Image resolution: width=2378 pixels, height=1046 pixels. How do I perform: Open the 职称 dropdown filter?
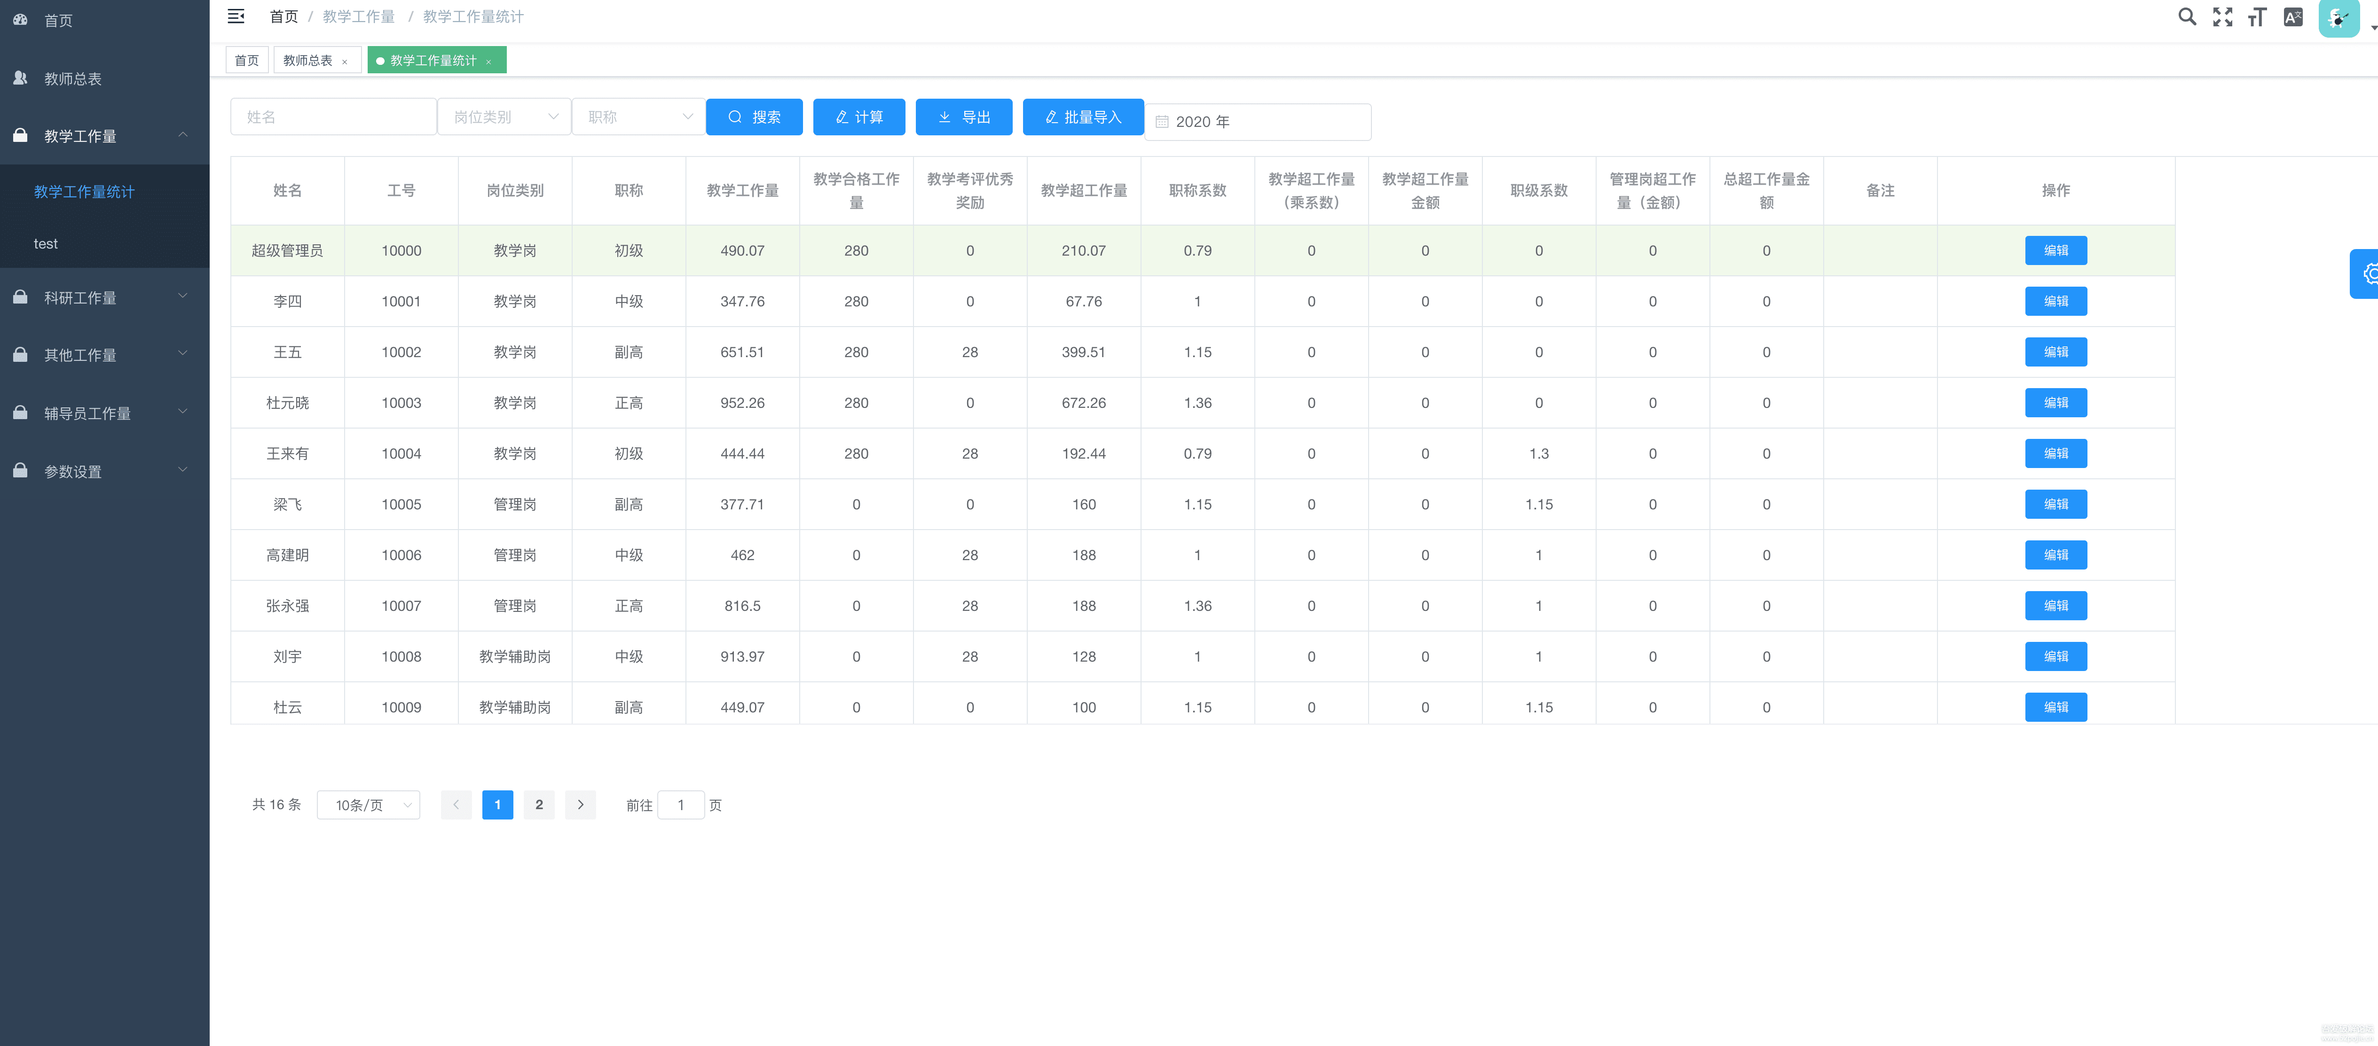[x=639, y=117]
